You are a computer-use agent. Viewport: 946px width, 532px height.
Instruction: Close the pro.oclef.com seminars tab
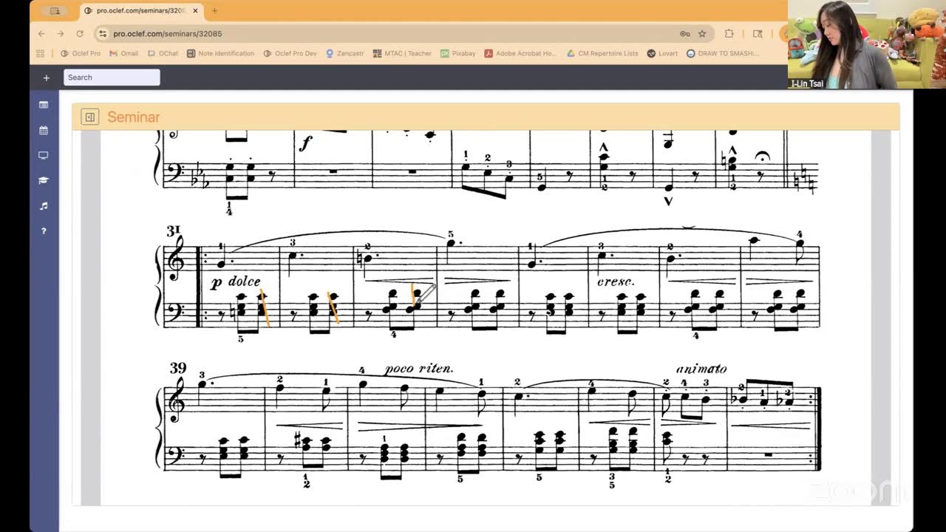195,11
